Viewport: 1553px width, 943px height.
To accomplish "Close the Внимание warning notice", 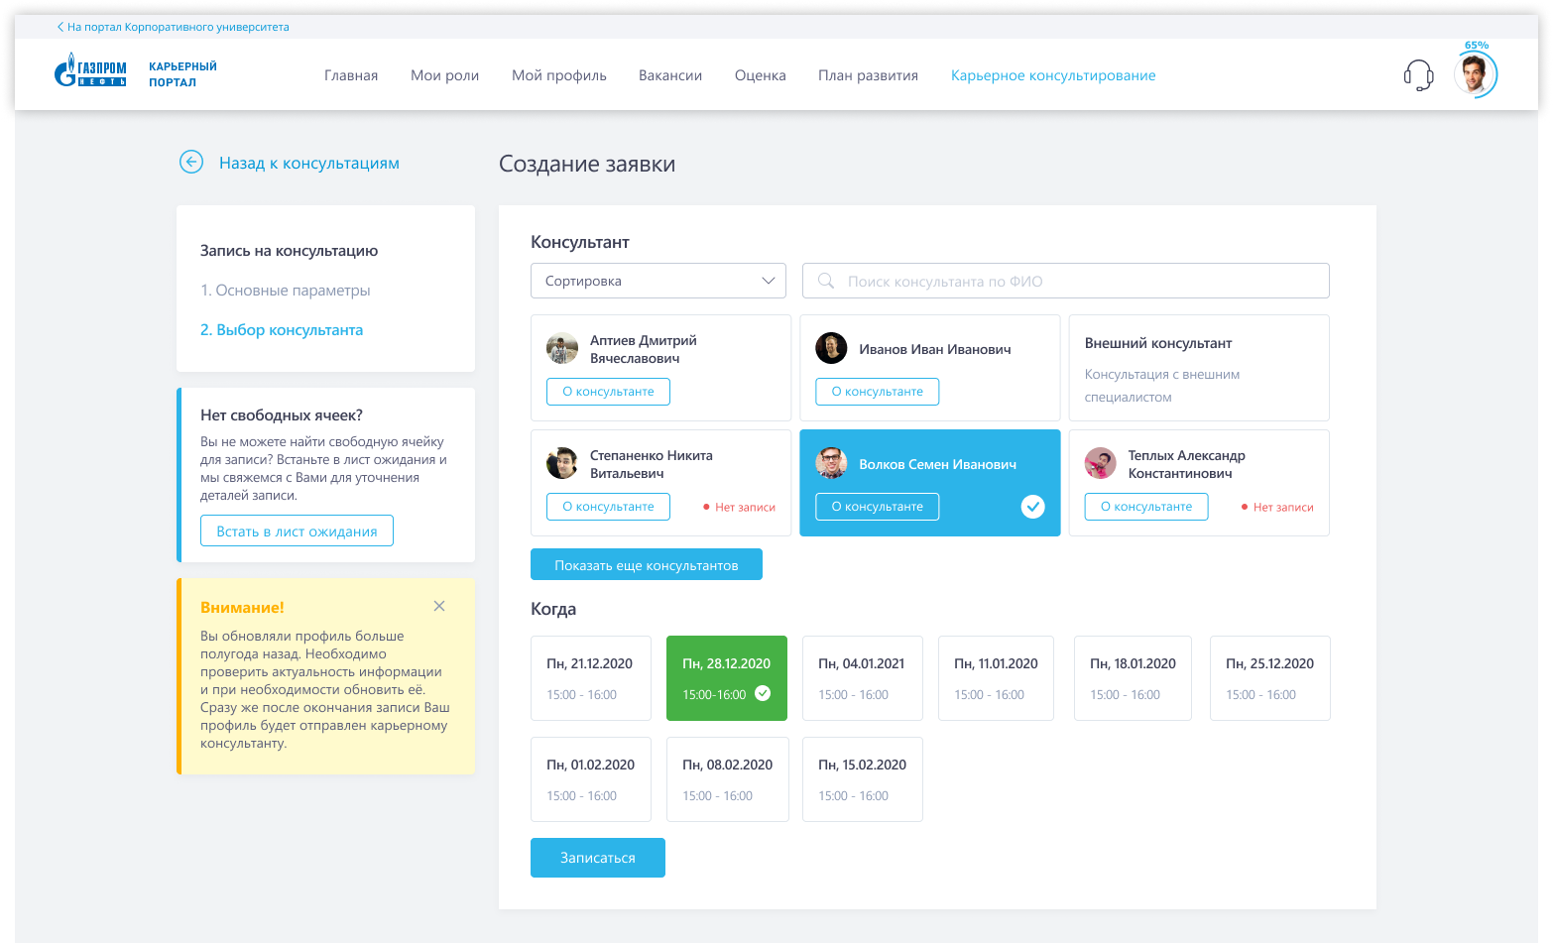I will (x=439, y=606).
